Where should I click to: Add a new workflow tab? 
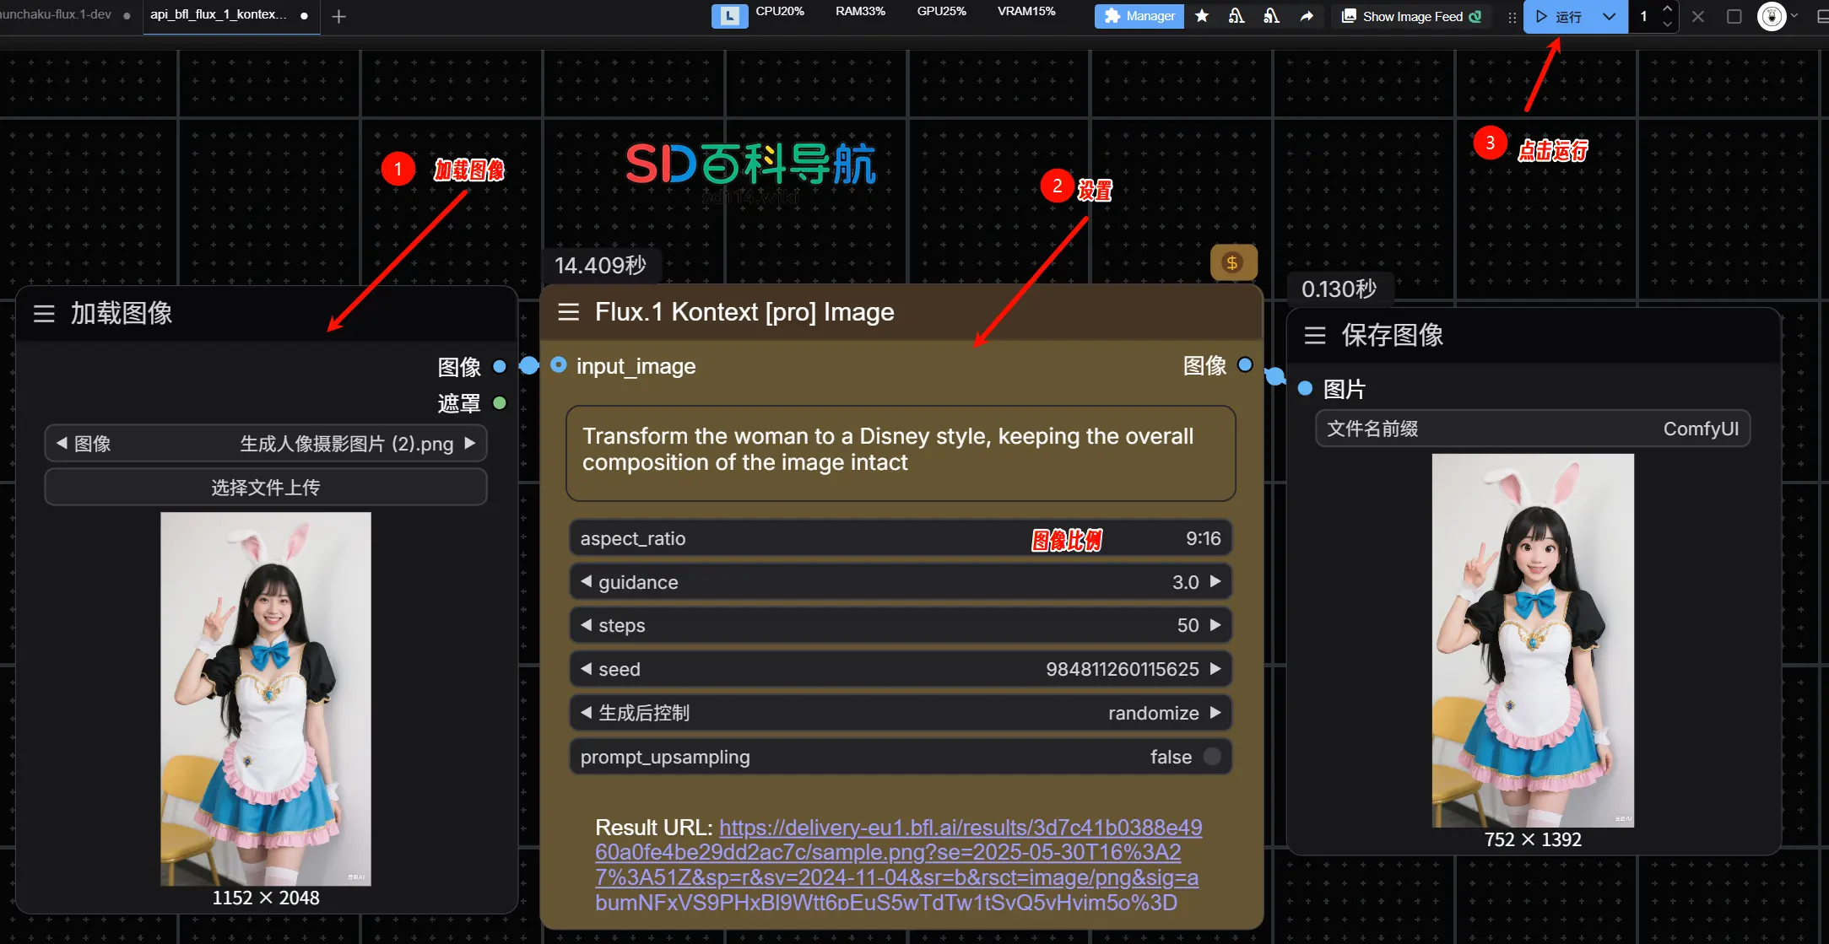pos(339,16)
